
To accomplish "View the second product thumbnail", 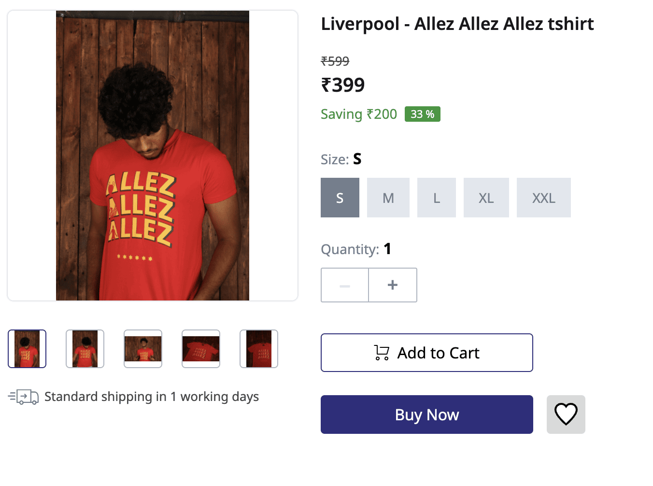I will click(x=85, y=349).
